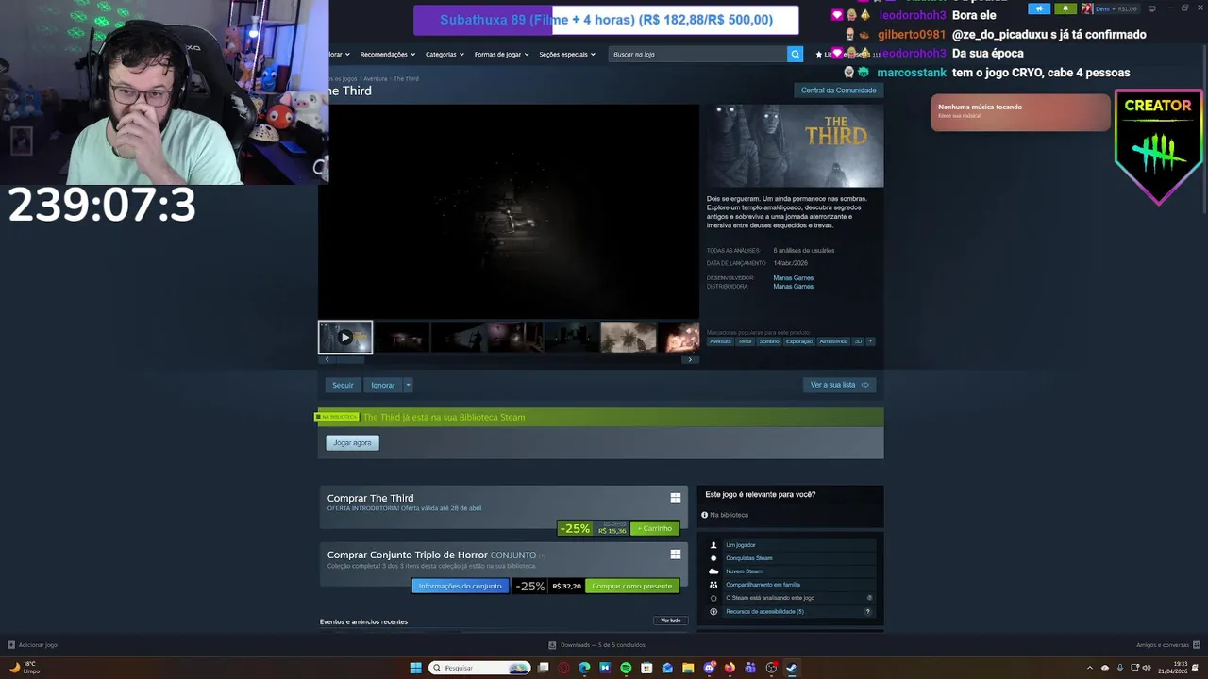Open Opera browser from the taskbar

coord(563,668)
